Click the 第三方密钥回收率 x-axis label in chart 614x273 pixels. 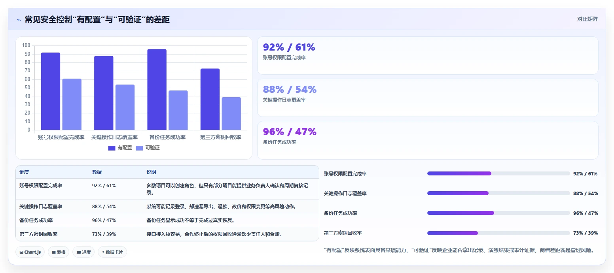[x=220, y=137]
